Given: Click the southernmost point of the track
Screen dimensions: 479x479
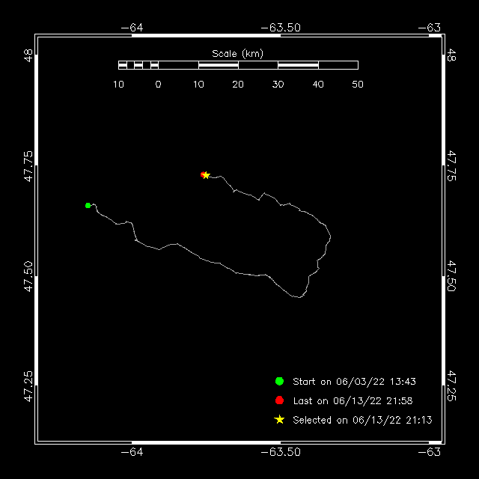Looking at the screenshot, I should (299, 298).
